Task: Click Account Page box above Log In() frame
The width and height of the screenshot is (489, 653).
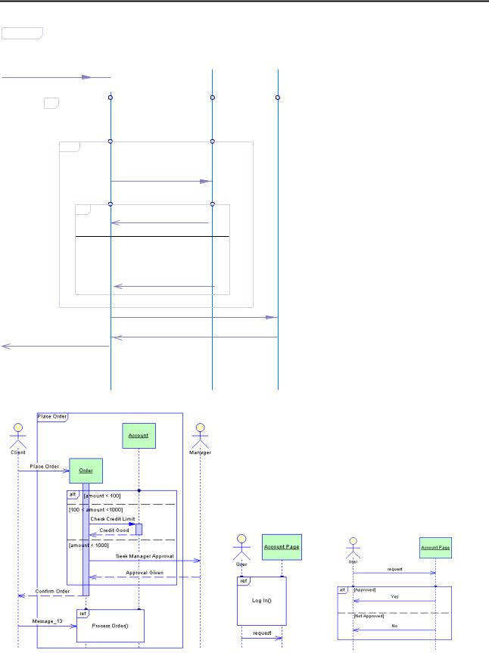Action: point(282,547)
